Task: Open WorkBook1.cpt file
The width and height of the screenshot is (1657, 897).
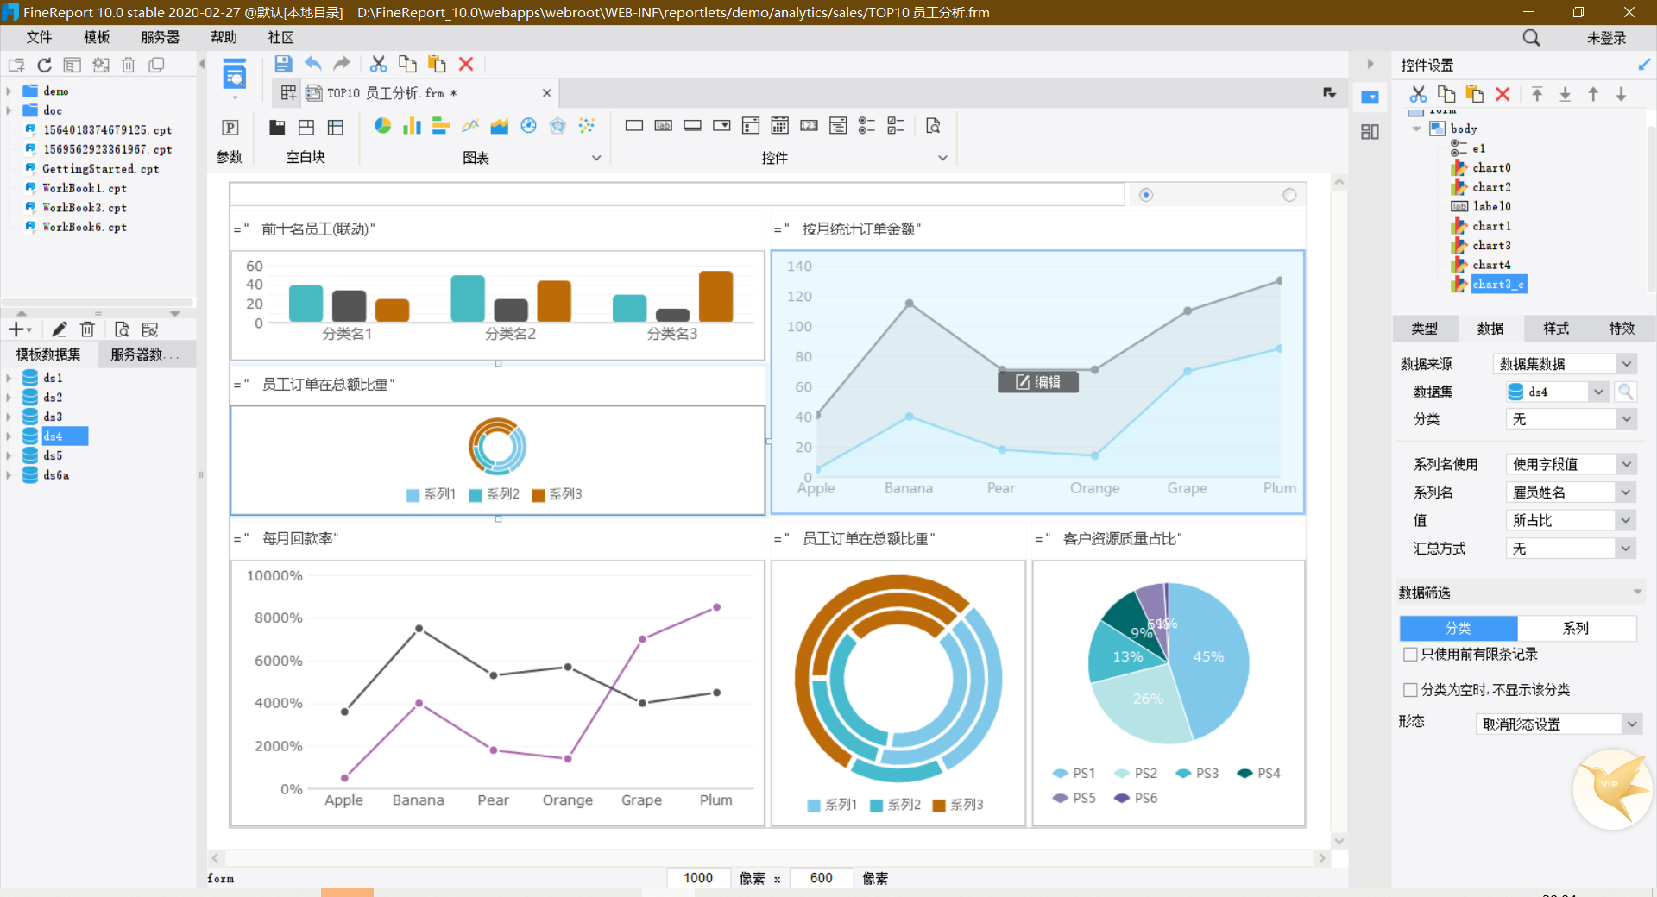Action: tap(85, 188)
